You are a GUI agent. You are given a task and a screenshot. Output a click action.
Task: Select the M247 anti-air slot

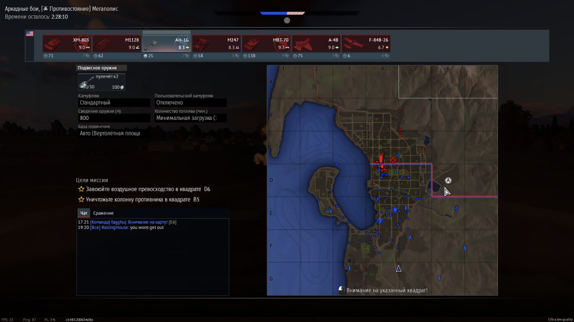(216, 44)
